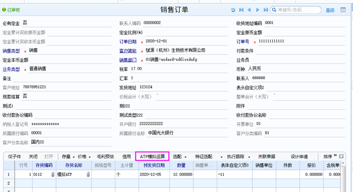The height and width of the screenshot is (192, 353).
Task: Click the 特征选配 toolbar button
Action: [204, 156]
